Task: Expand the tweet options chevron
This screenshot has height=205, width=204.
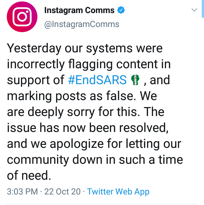Action: click(194, 10)
